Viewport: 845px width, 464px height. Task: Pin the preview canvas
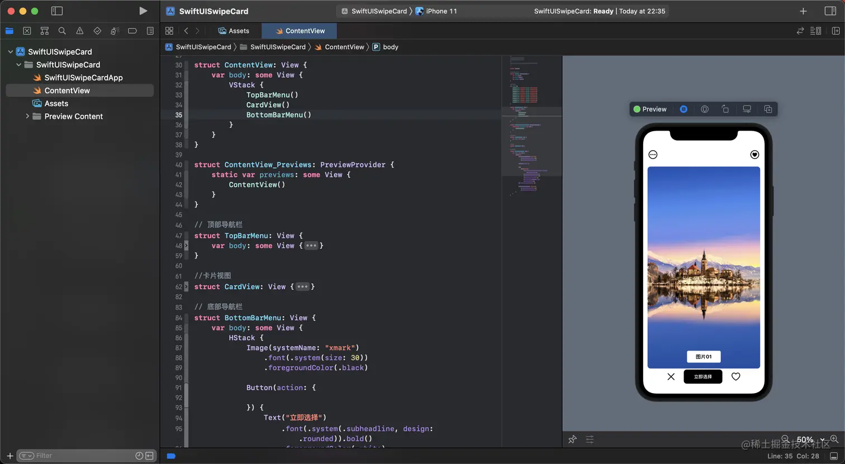(572, 439)
